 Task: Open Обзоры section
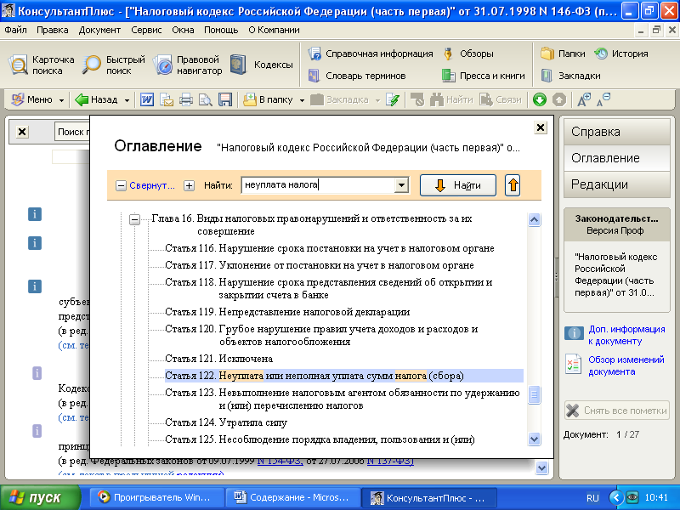pos(468,54)
